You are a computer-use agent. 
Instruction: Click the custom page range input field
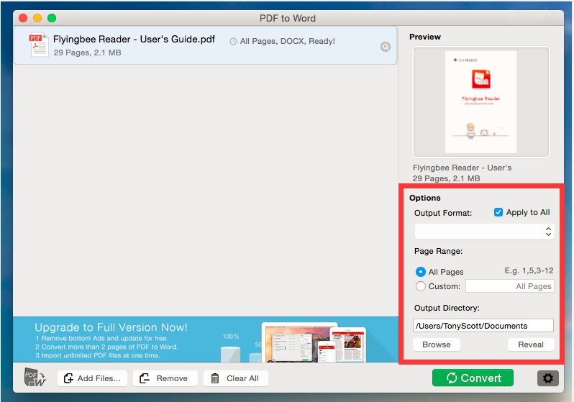pyautogui.click(x=509, y=286)
